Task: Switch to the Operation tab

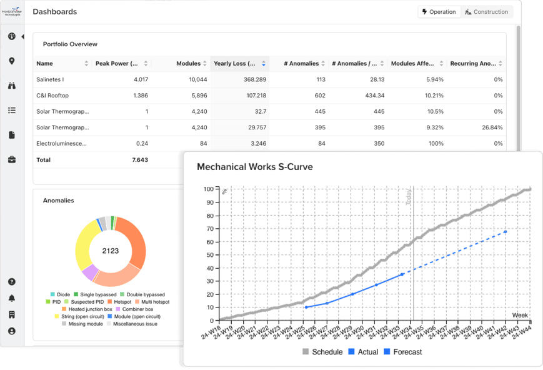Action: tap(439, 12)
